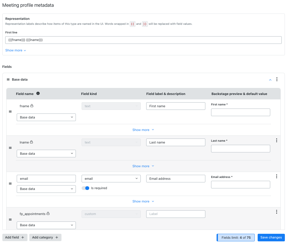Click the Field name info icon

tap(38, 93)
